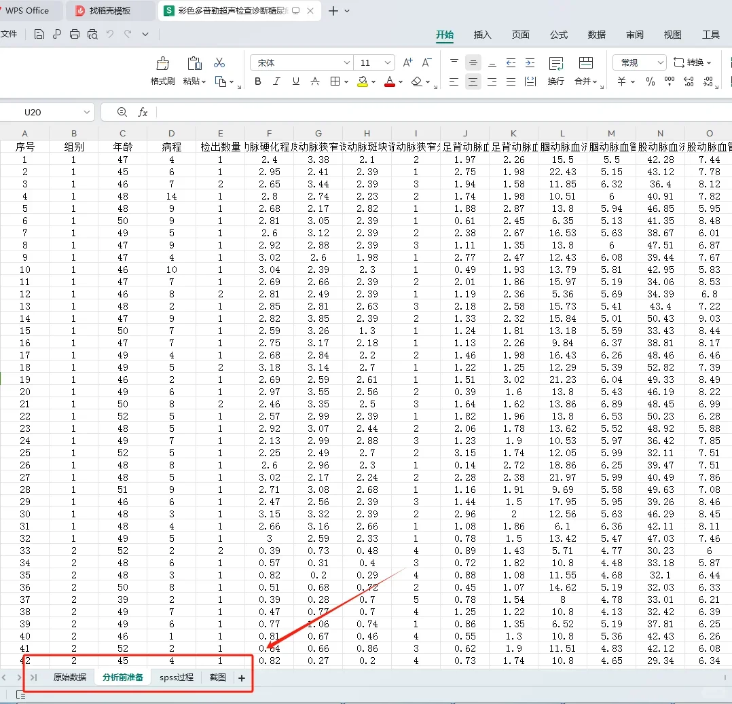732x704 pixels.
Task: Decrease indent of cell text
Action: (x=511, y=62)
